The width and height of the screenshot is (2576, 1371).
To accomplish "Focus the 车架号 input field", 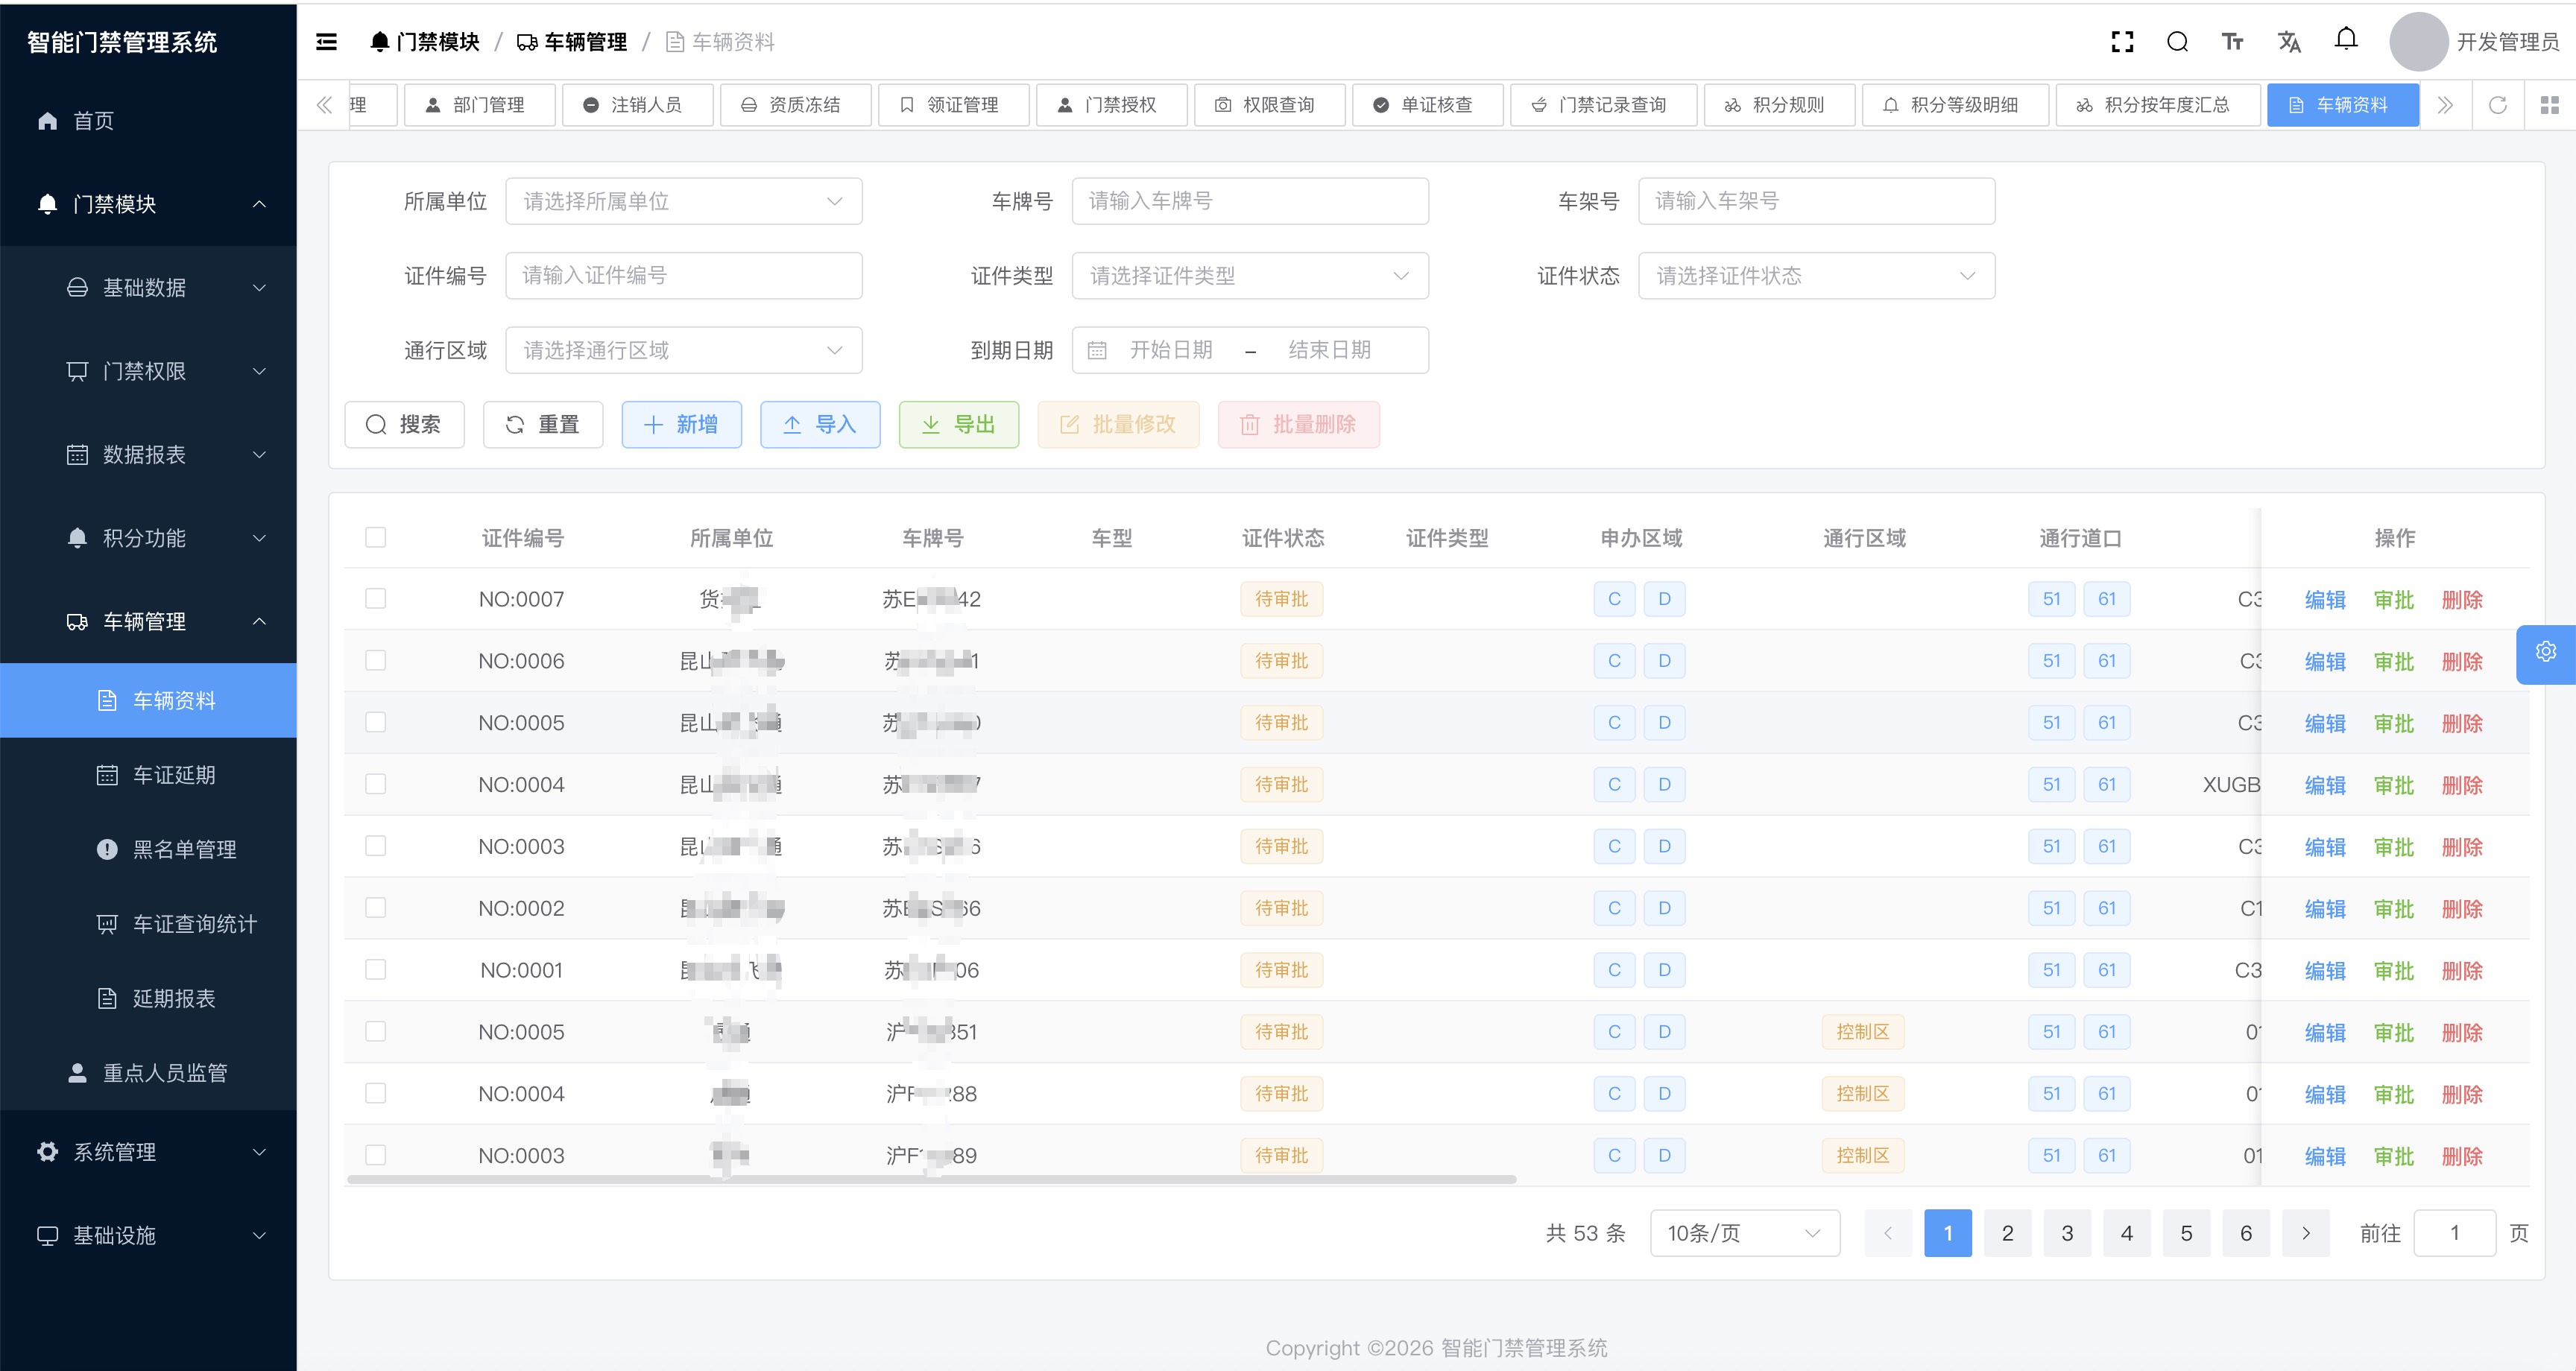I will pyautogui.click(x=1816, y=201).
